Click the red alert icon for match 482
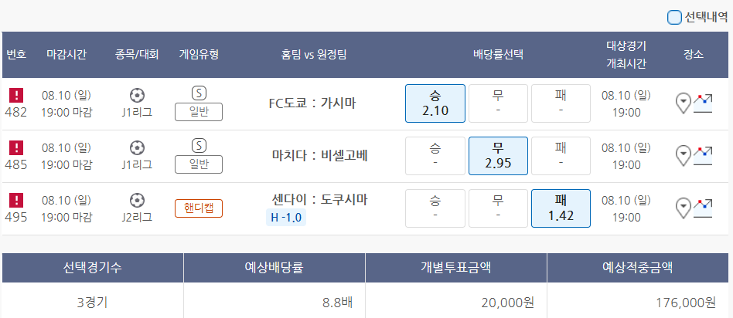 click(16, 96)
